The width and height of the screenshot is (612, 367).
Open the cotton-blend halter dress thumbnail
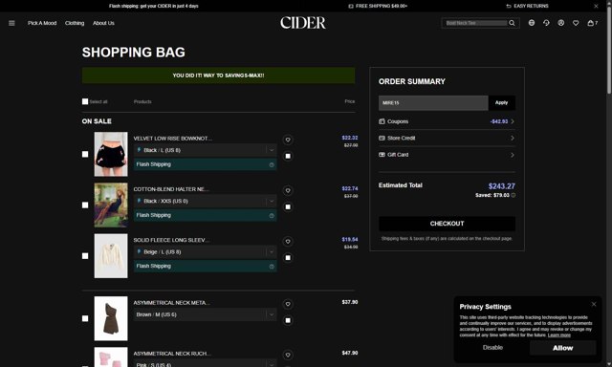point(111,205)
